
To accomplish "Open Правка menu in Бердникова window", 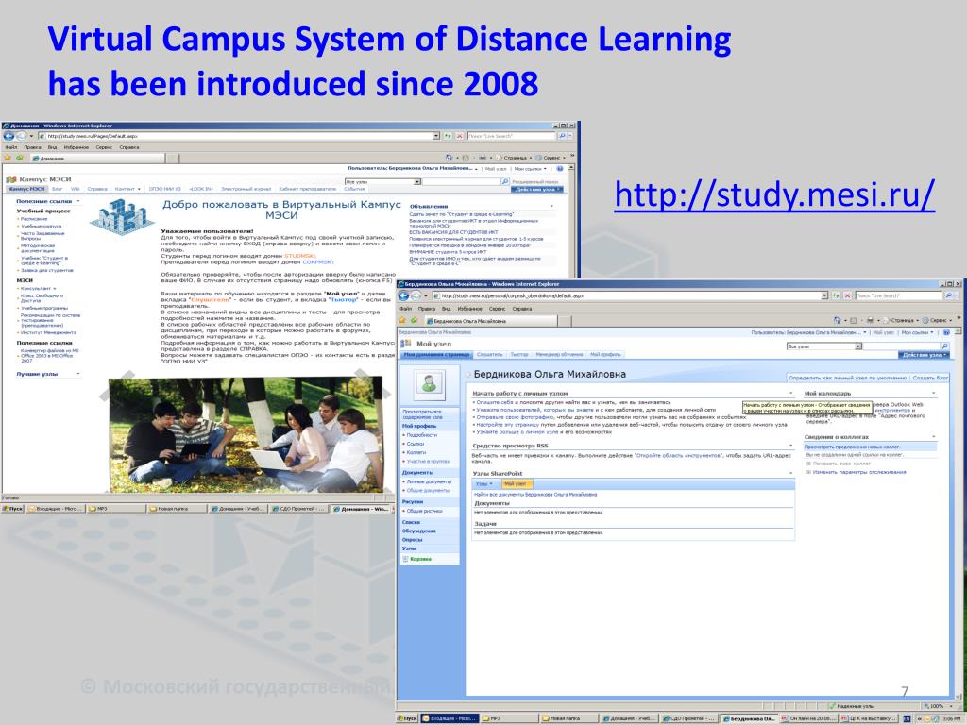I will pos(426,309).
